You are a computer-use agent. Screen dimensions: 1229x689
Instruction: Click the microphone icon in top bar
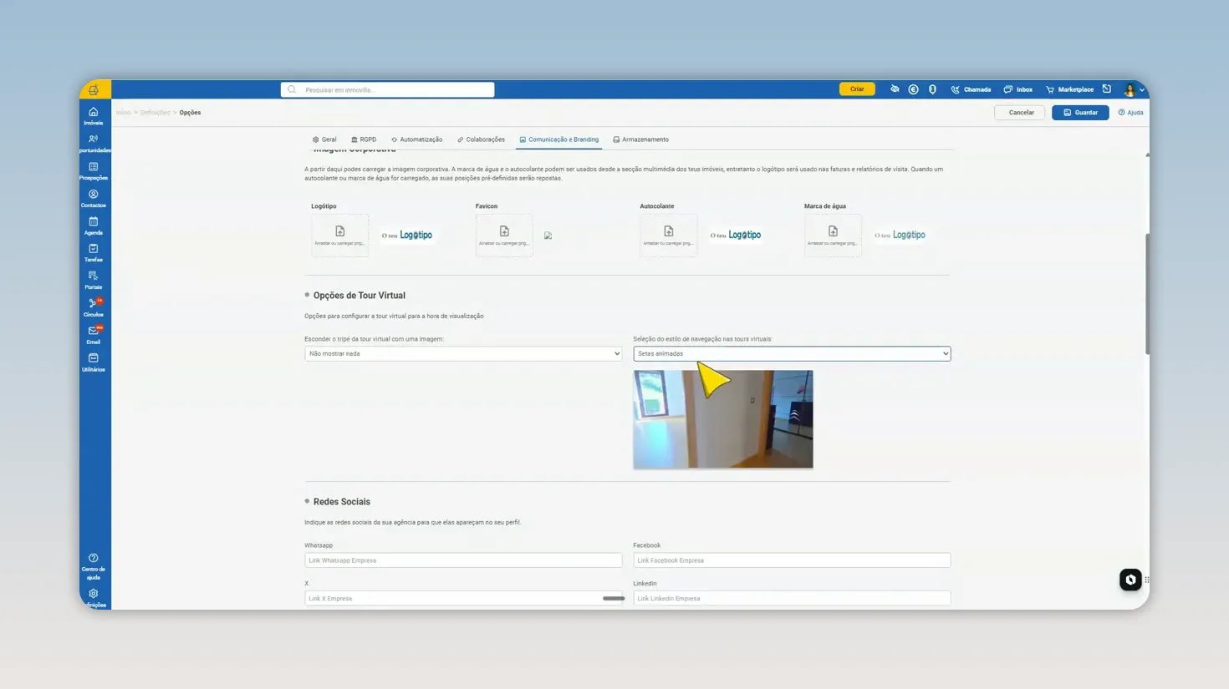(932, 89)
